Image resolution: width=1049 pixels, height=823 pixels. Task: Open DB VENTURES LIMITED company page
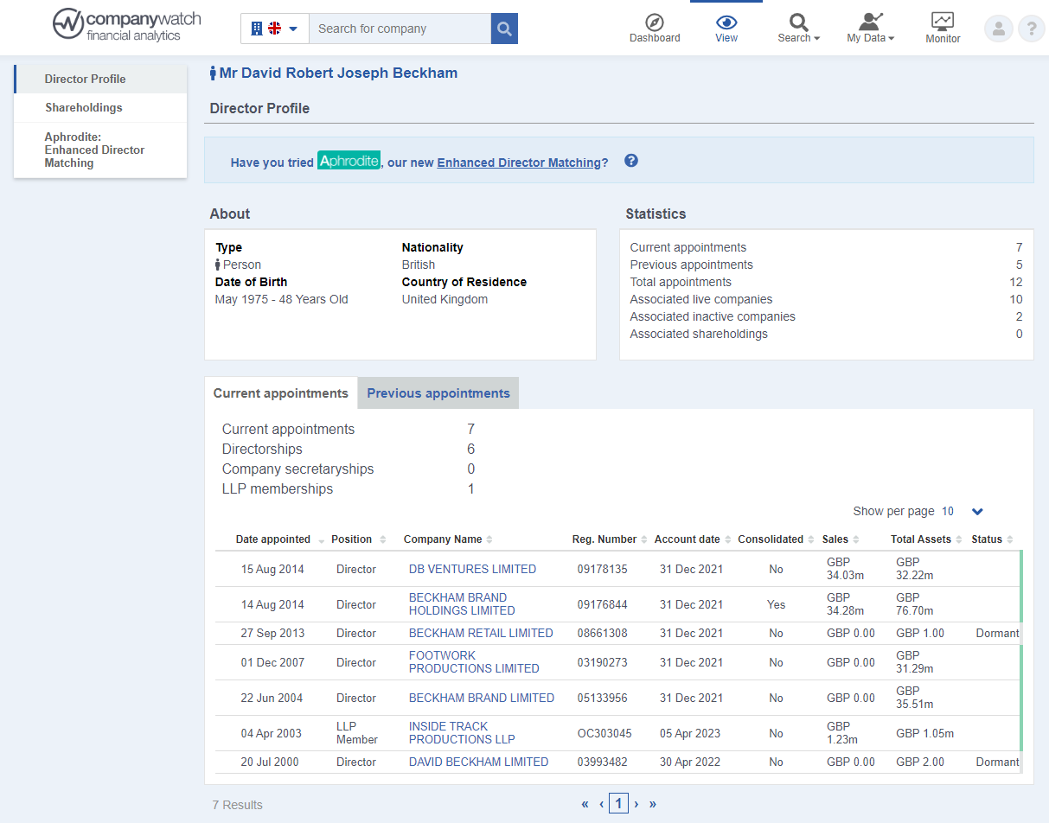point(472,569)
